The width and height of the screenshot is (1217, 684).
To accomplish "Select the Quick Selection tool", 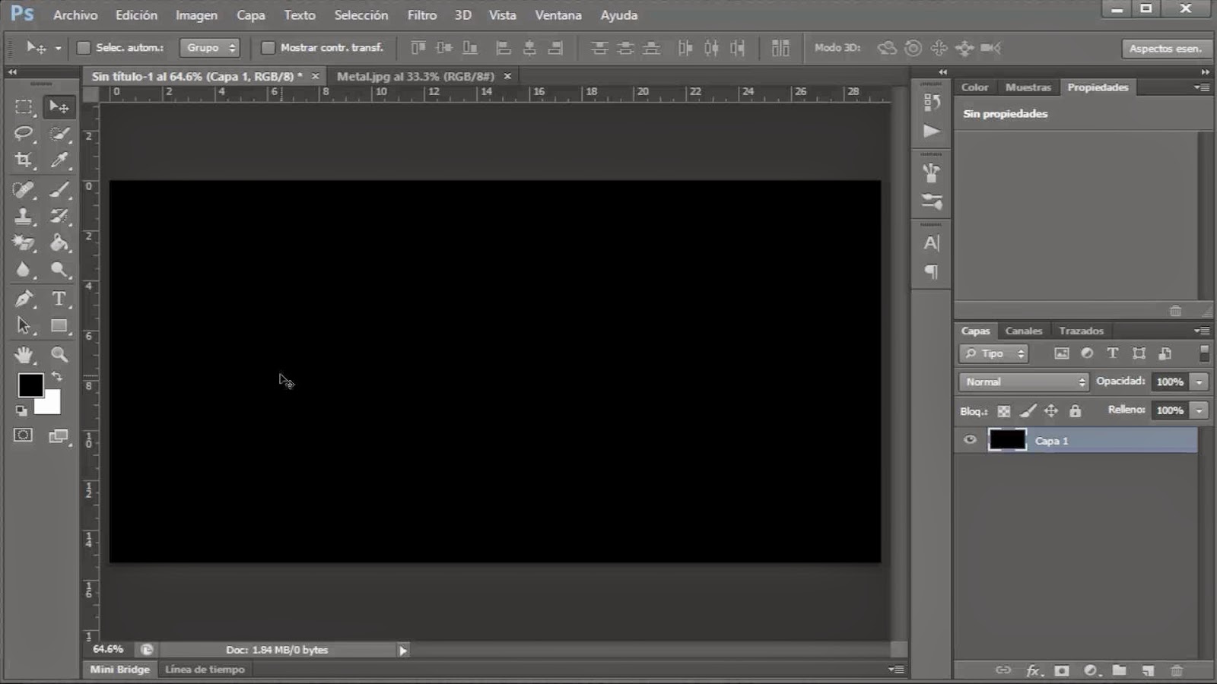I will click(x=59, y=134).
